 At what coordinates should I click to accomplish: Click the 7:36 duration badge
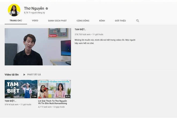click(34, 96)
